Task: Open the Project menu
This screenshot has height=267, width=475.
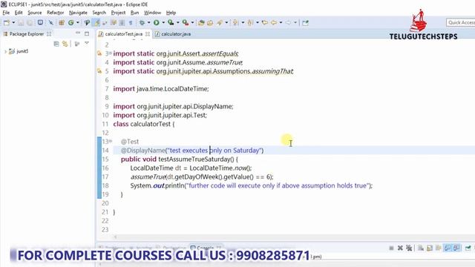Action: (118, 13)
